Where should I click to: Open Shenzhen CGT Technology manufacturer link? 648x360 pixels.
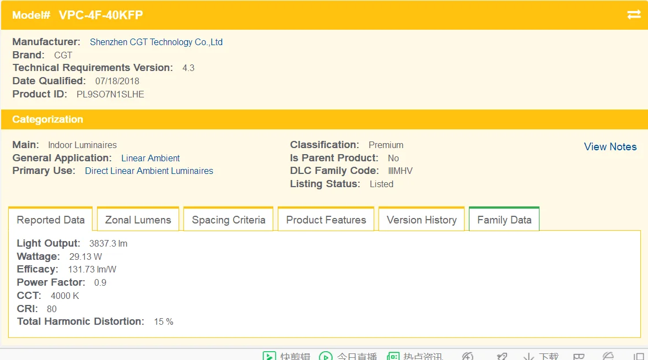point(156,42)
